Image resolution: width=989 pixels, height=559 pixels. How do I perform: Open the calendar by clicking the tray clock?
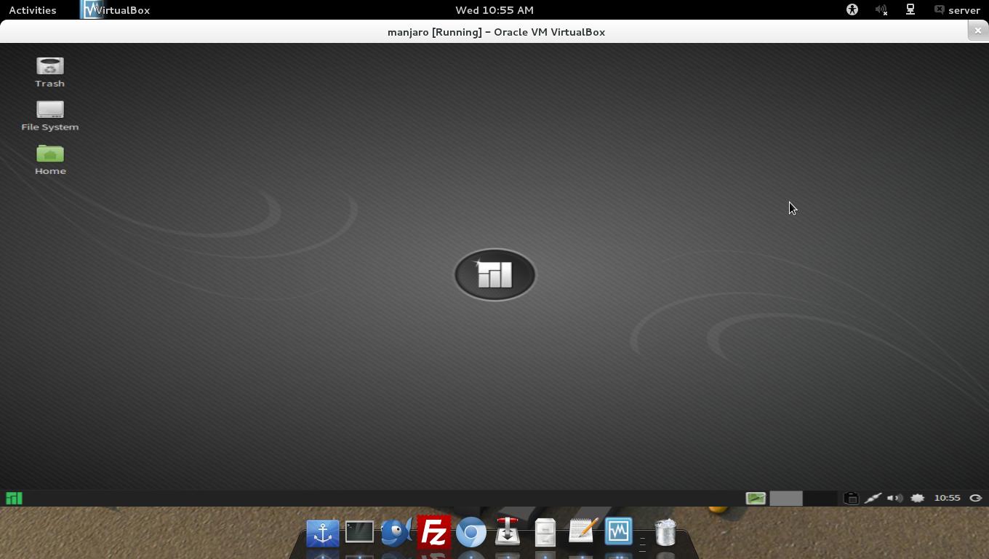[947, 498]
